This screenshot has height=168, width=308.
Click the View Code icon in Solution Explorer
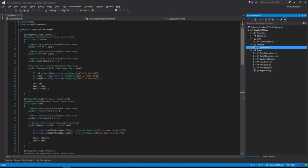[278, 19]
